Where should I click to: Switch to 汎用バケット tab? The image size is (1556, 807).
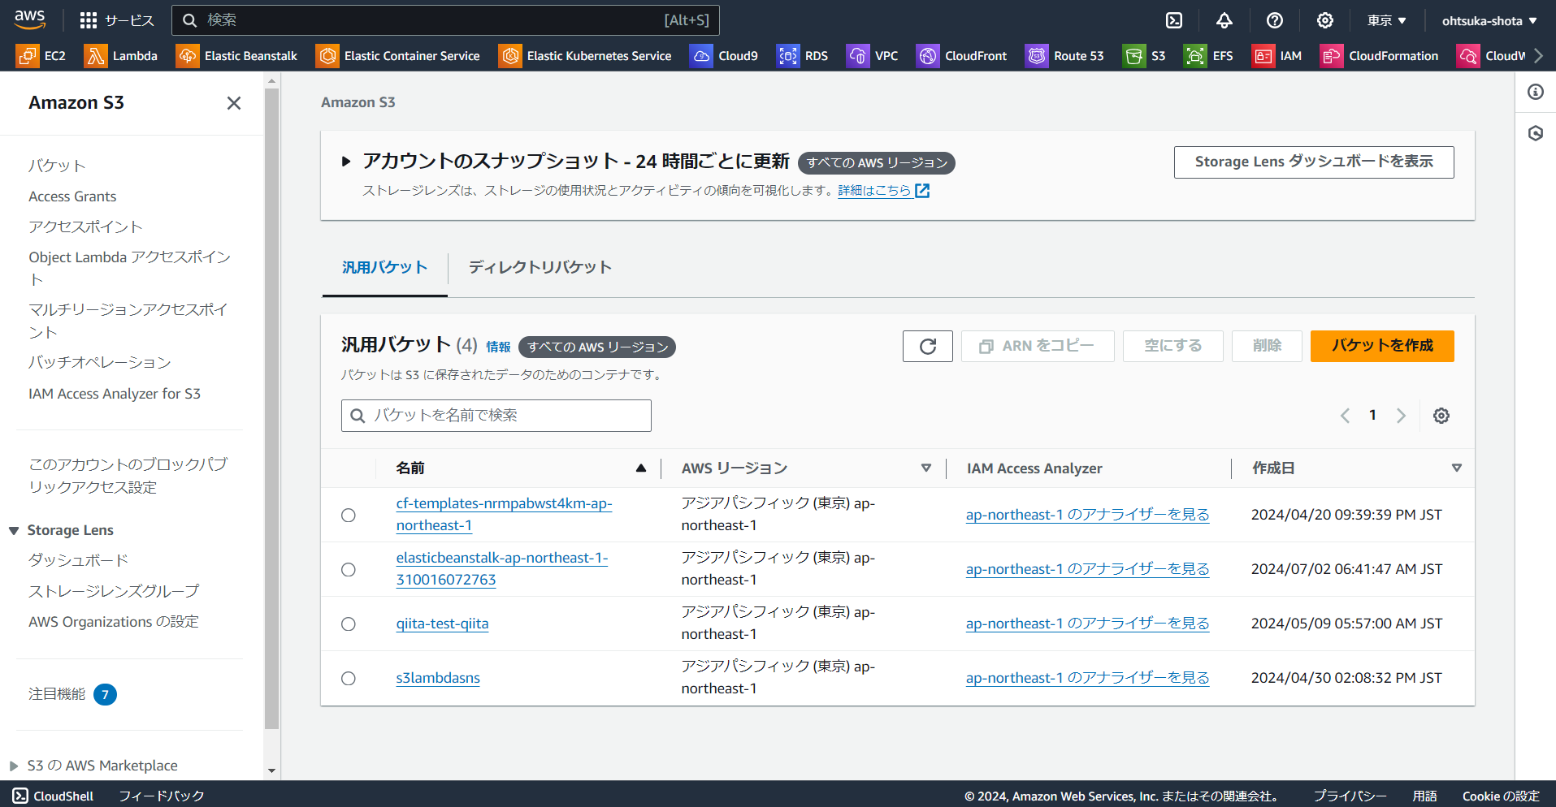click(384, 267)
